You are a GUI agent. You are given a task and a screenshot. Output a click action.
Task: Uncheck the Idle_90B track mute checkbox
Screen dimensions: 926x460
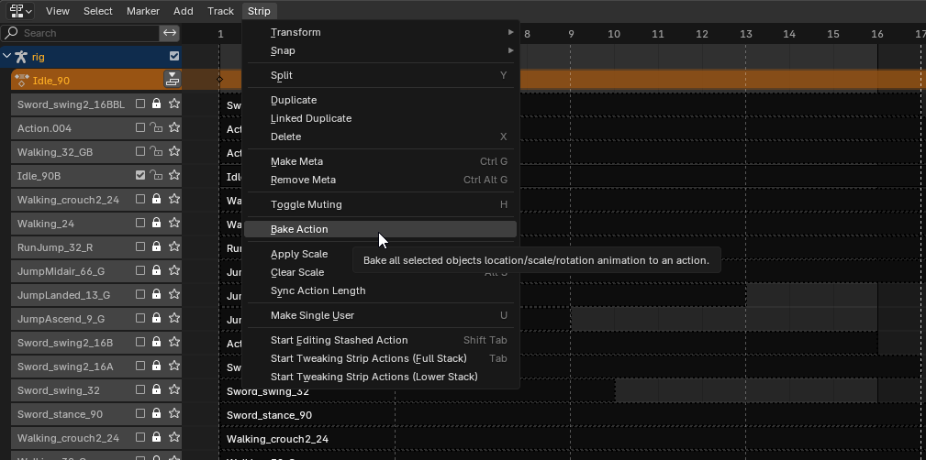(140, 176)
